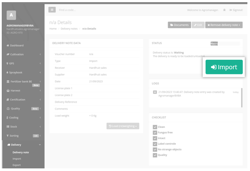The height and width of the screenshot is (171, 250).
Task: Click the 2.0 badge beside Sorting
Action: [36, 136]
